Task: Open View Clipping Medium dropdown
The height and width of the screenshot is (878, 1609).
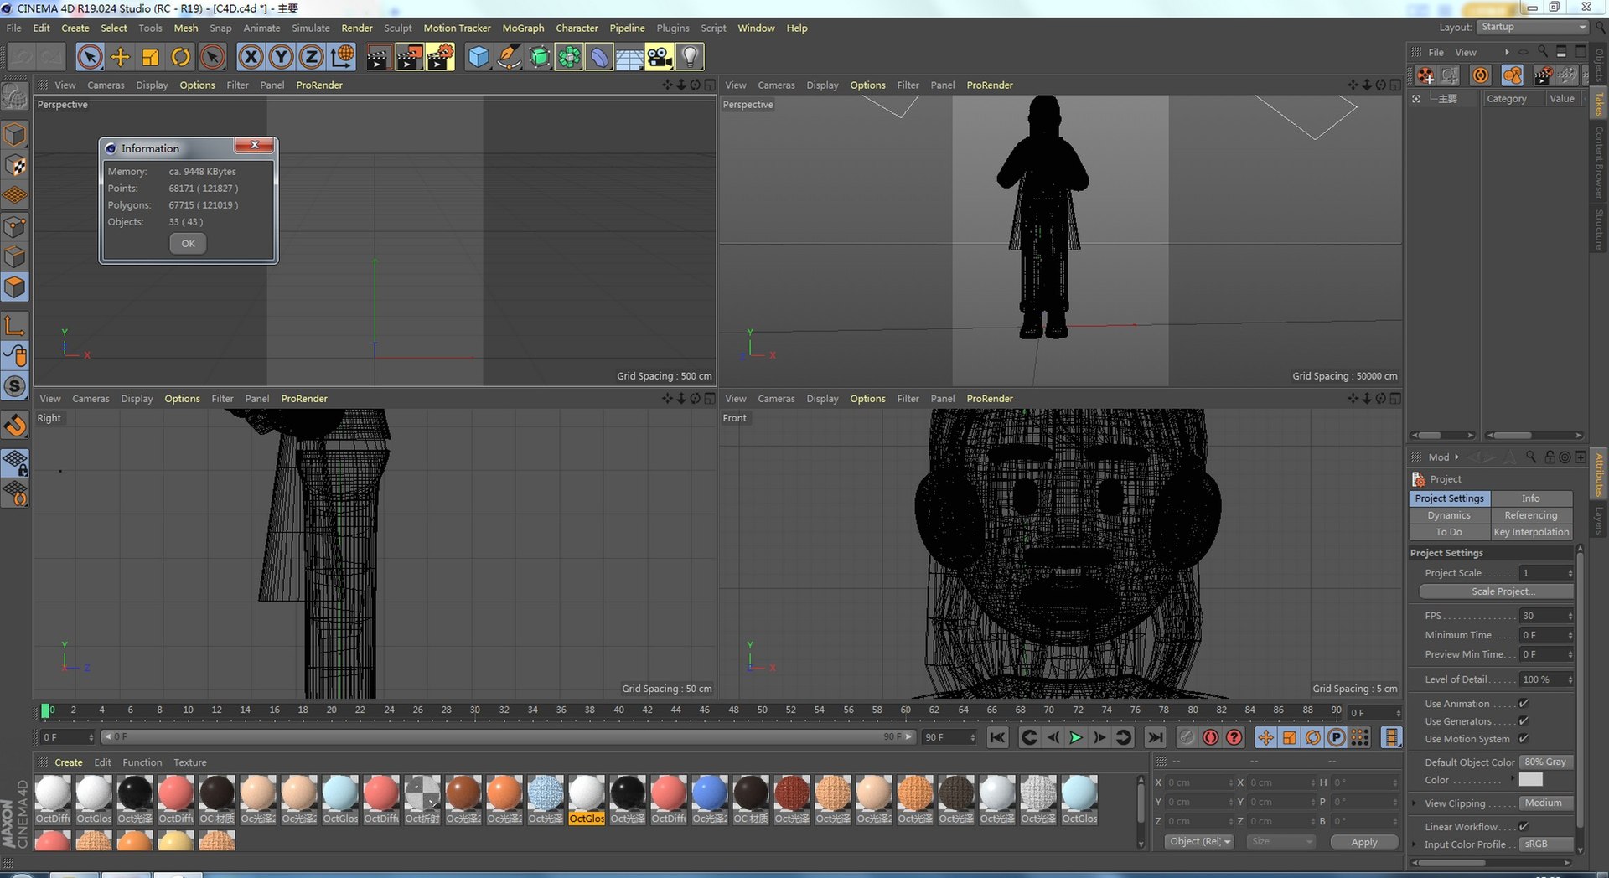Action: [1547, 803]
